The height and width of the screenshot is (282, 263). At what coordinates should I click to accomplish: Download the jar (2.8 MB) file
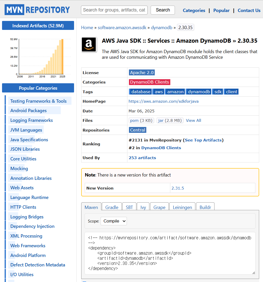click(x=170, y=120)
